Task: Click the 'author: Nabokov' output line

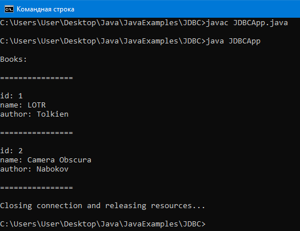Action: tap(34, 169)
